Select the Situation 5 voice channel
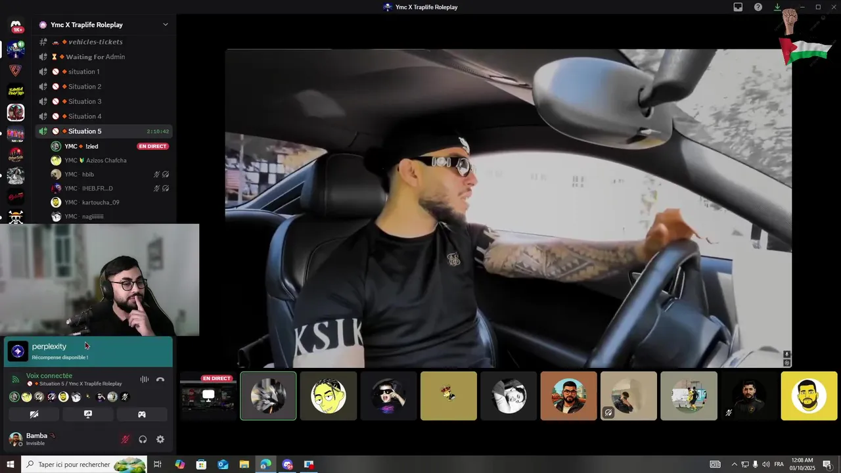This screenshot has width=841, height=473. tap(104, 131)
